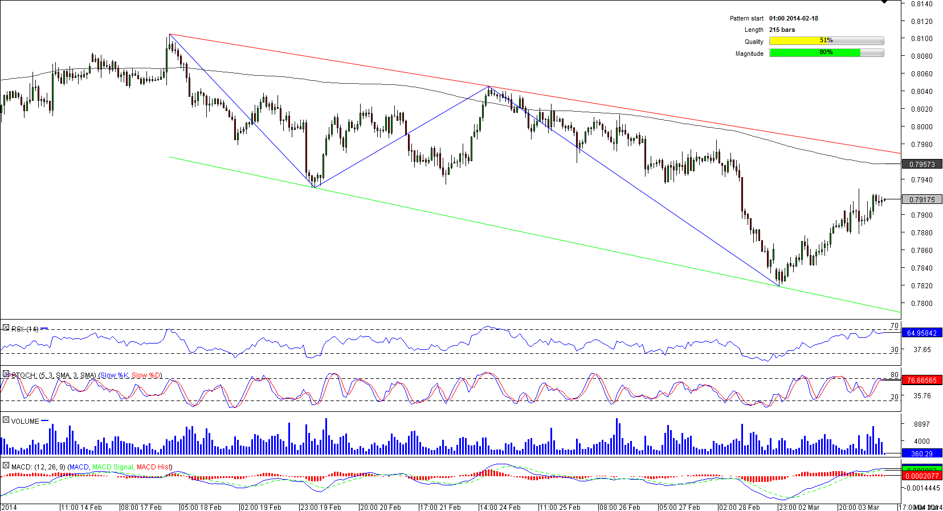
Task: Click the Magnitude 80% progress bar
Action: point(826,53)
